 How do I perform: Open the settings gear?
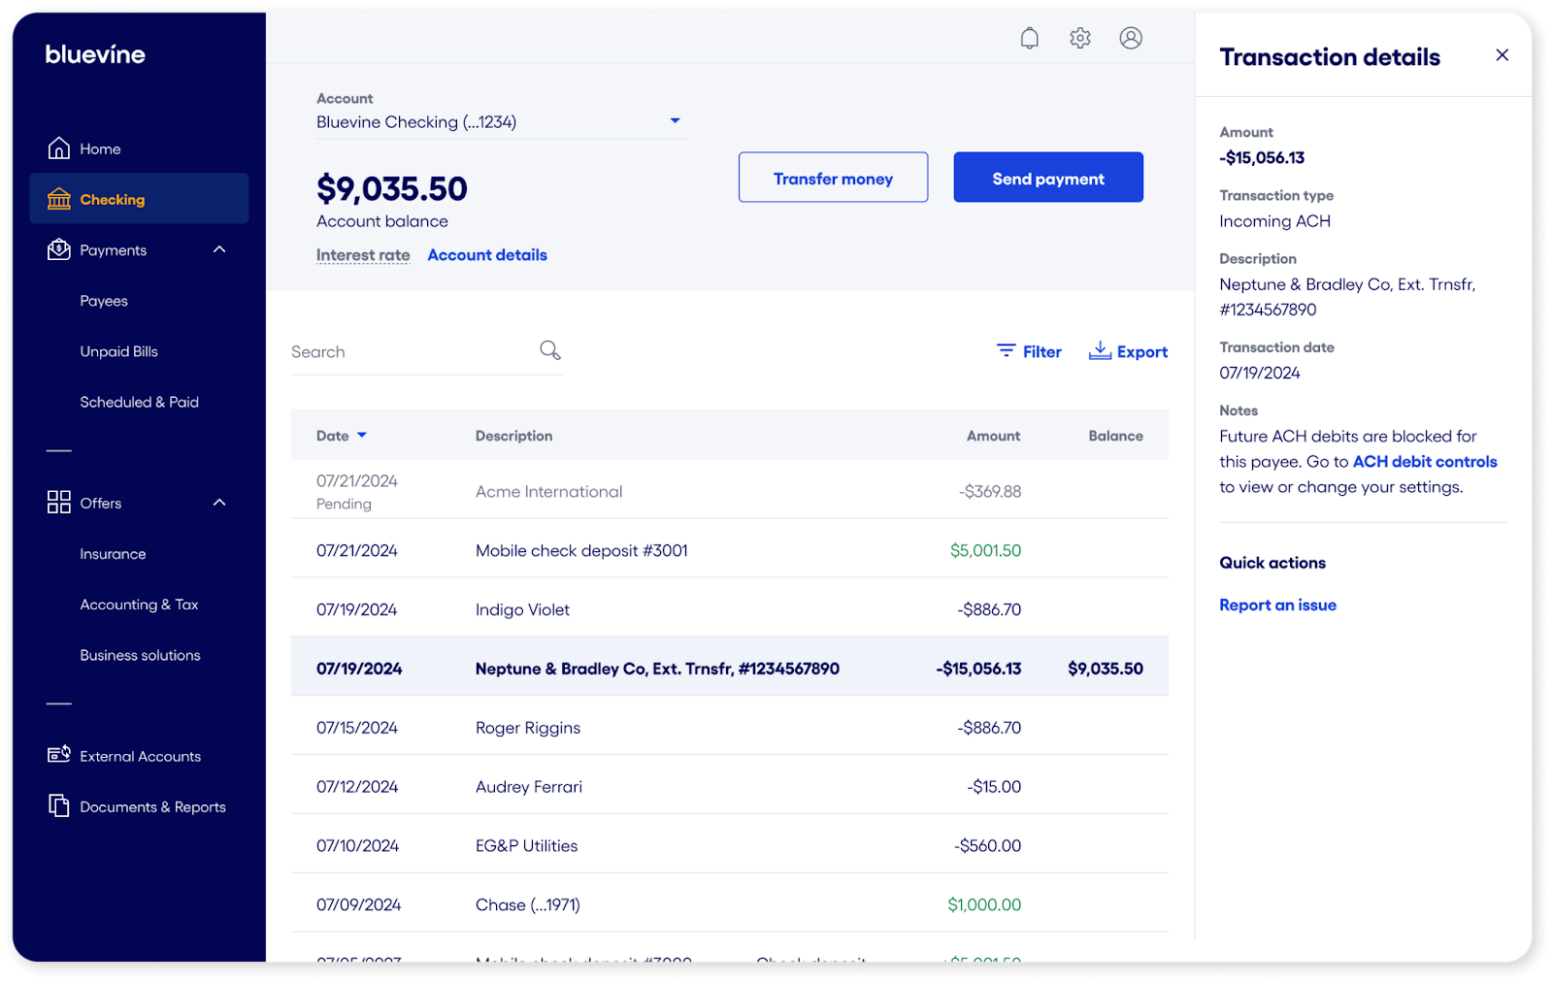click(x=1079, y=38)
